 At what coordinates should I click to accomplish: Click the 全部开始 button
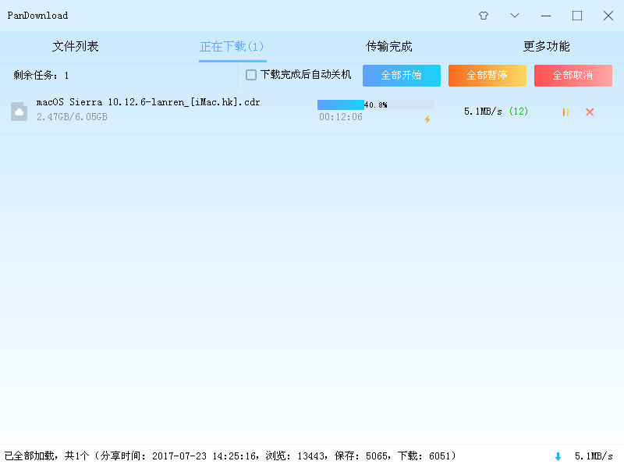pos(402,75)
